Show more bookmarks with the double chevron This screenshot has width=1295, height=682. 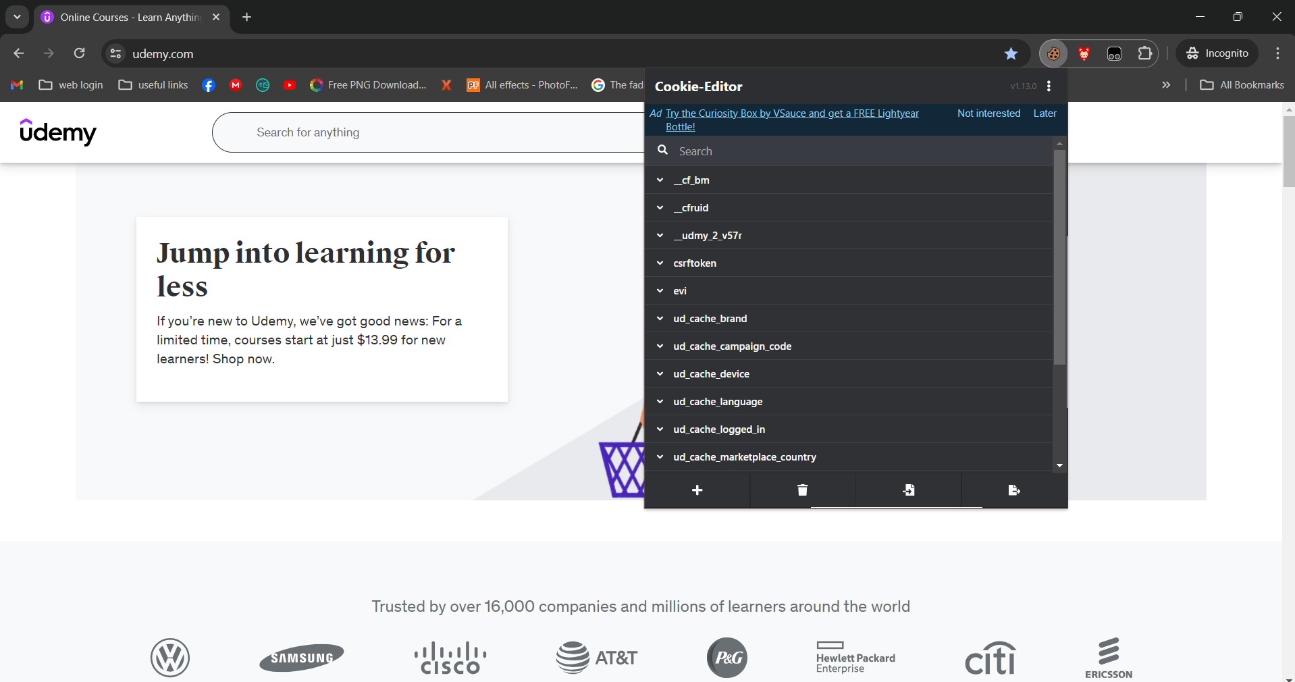click(1166, 85)
